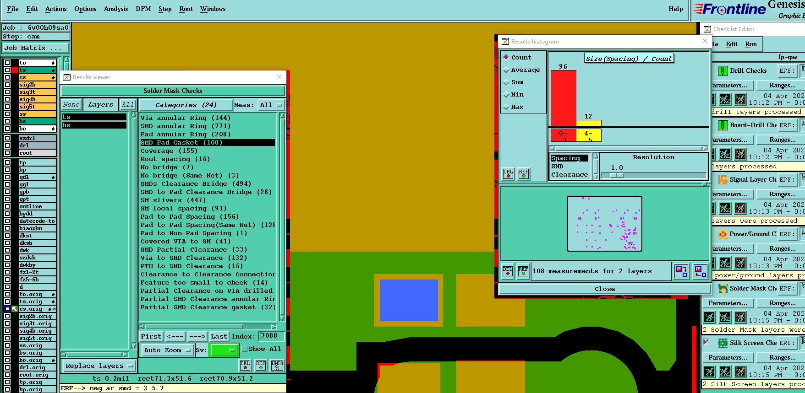Select the Min radio option

coord(506,94)
